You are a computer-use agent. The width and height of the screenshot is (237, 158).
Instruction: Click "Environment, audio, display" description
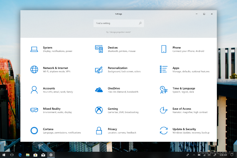pos(57,112)
